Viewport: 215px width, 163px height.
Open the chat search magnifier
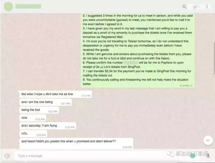coord(184,7)
